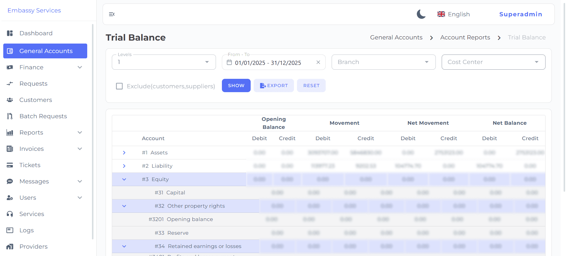This screenshot has width=566, height=256.
Task: Open the Branch dropdown
Action: tap(384, 62)
